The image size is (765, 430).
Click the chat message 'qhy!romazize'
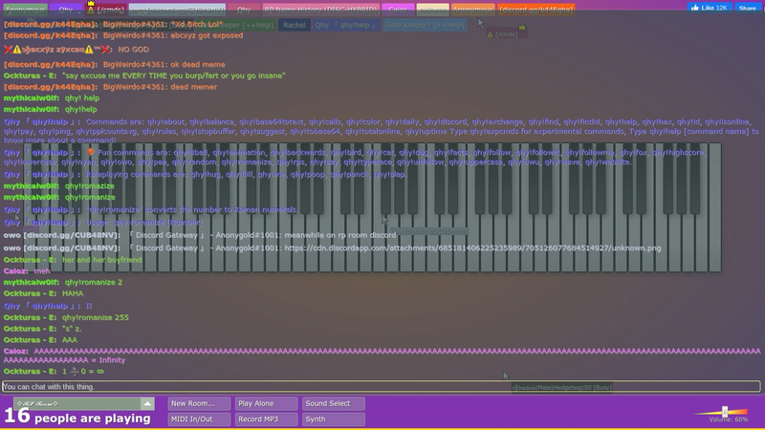pos(89,186)
